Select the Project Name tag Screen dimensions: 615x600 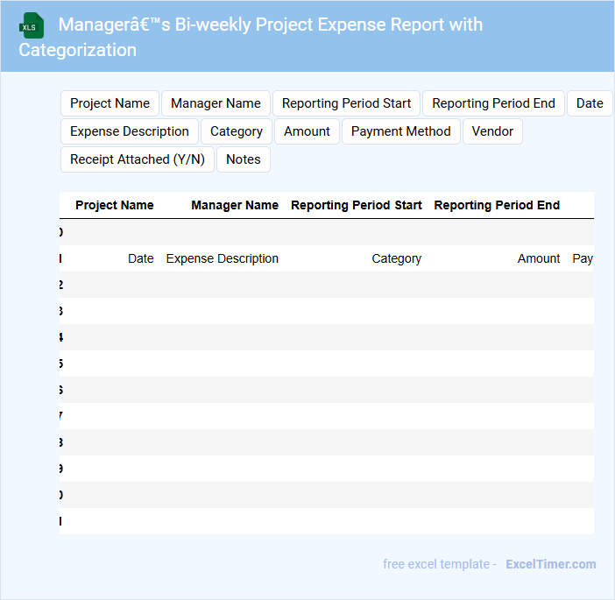click(110, 103)
